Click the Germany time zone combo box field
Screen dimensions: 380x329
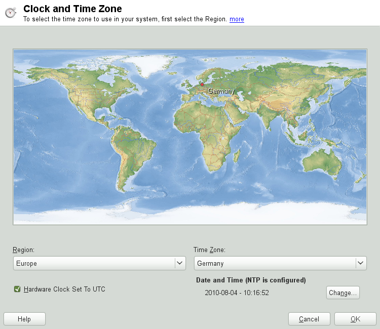point(274,263)
